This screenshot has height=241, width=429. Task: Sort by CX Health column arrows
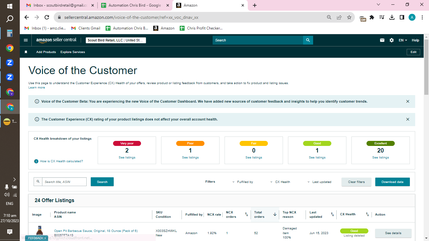pyautogui.click(x=367, y=215)
